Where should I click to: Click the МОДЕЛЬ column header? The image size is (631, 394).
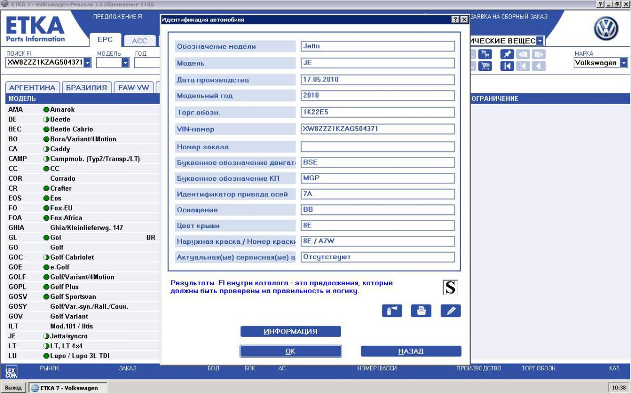pyautogui.click(x=23, y=99)
